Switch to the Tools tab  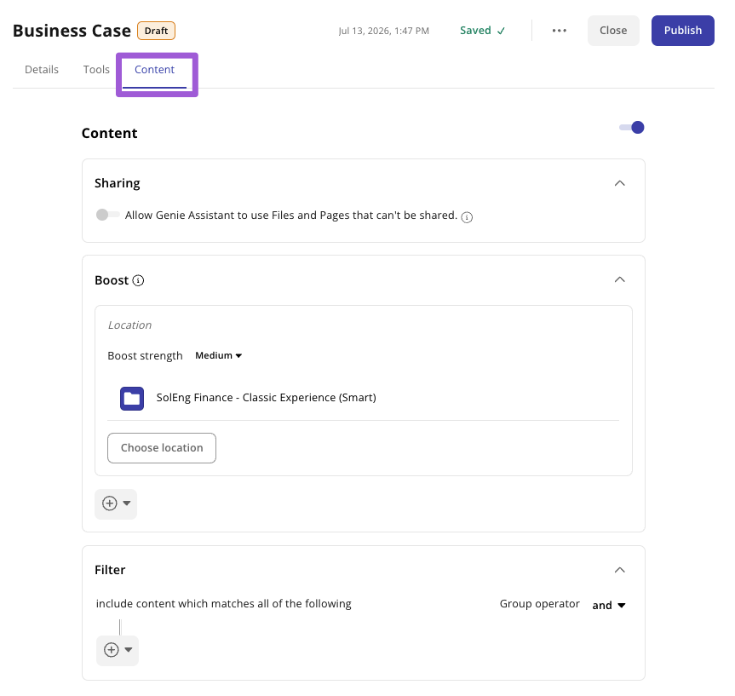[96, 69]
